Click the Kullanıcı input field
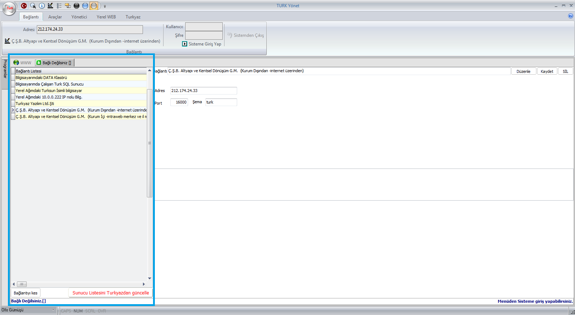Image resolution: width=575 pixels, height=315 pixels. click(204, 27)
